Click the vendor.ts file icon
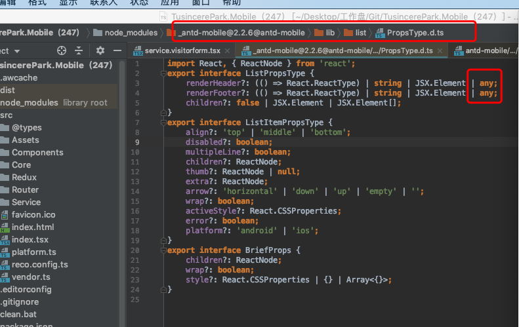This screenshot has height=327, width=519. coord(5,277)
